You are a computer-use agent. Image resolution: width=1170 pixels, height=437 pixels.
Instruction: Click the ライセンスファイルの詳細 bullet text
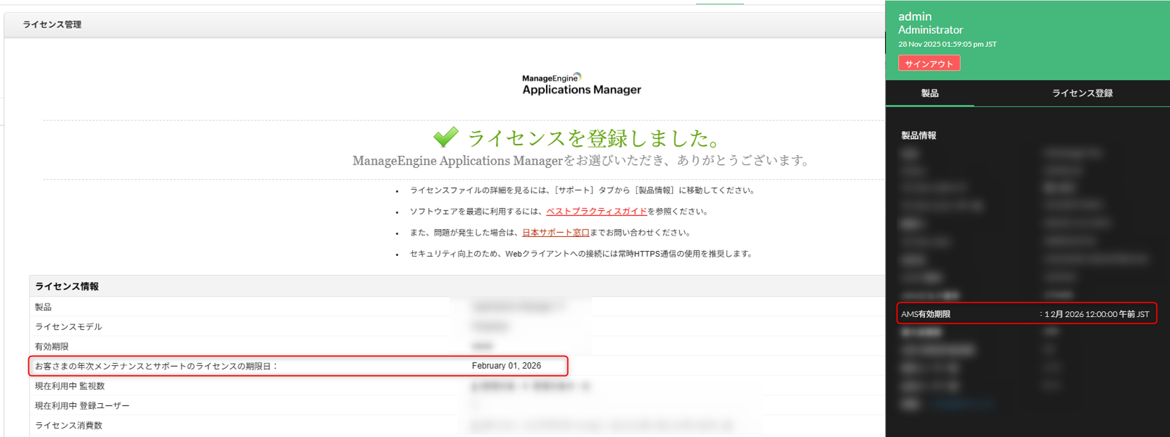[582, 190]
